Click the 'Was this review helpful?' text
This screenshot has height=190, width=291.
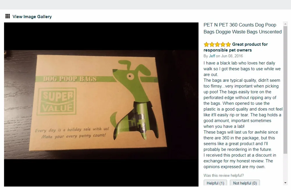point(223,175)
